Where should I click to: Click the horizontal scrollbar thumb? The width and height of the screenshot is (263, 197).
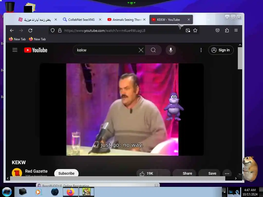[x=117, y=179]
